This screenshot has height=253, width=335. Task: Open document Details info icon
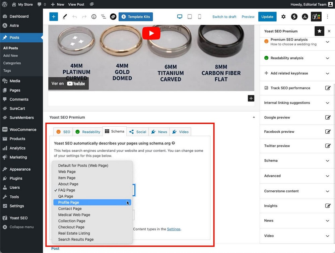point(94,17)
